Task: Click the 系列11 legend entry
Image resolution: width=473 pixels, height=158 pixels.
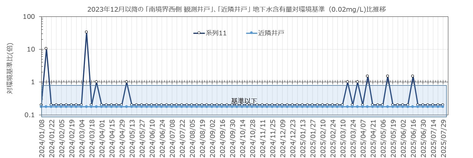Action: [210, 33]
